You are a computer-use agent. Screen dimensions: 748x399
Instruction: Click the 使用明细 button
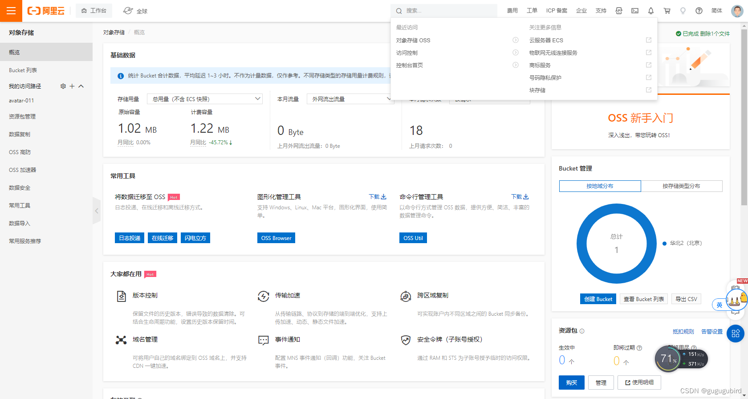639,383
